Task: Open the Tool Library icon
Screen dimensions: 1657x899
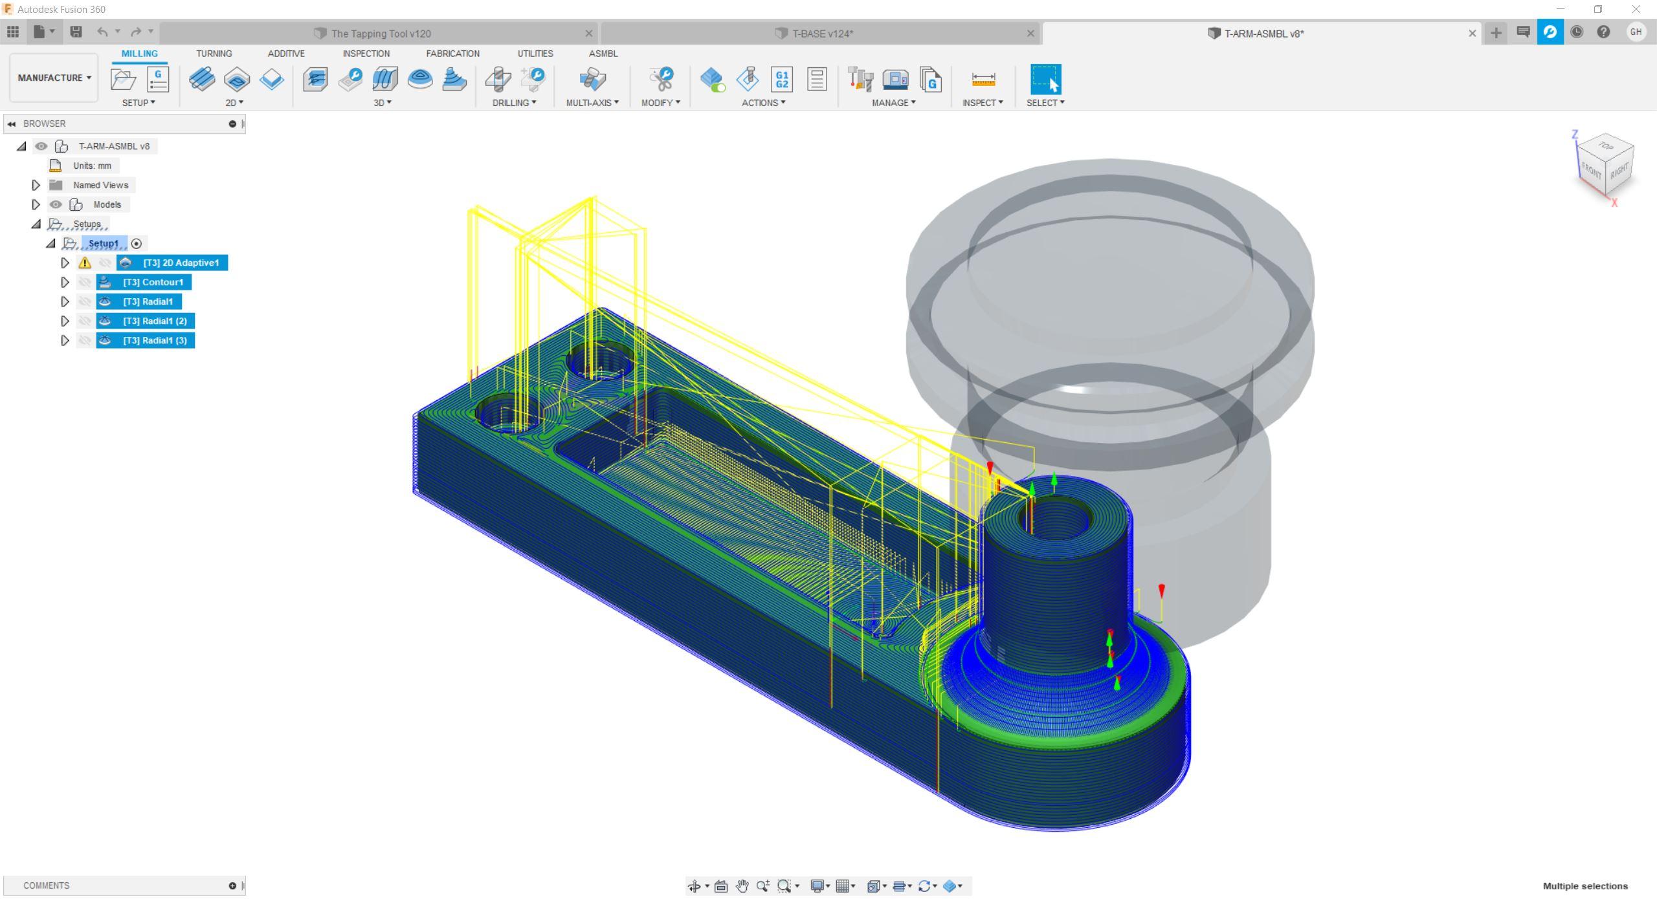Action: pyautogui.click(x=860, y=80)
